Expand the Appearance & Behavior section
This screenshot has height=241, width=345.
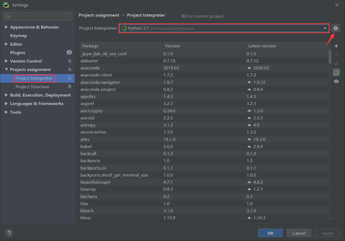tap(7, 27)
